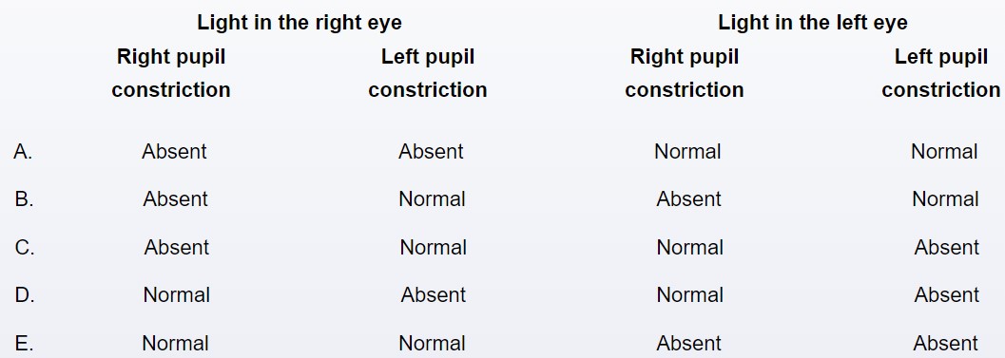Click row B's third-column 'Absent' cell

[x=689, y=199]
